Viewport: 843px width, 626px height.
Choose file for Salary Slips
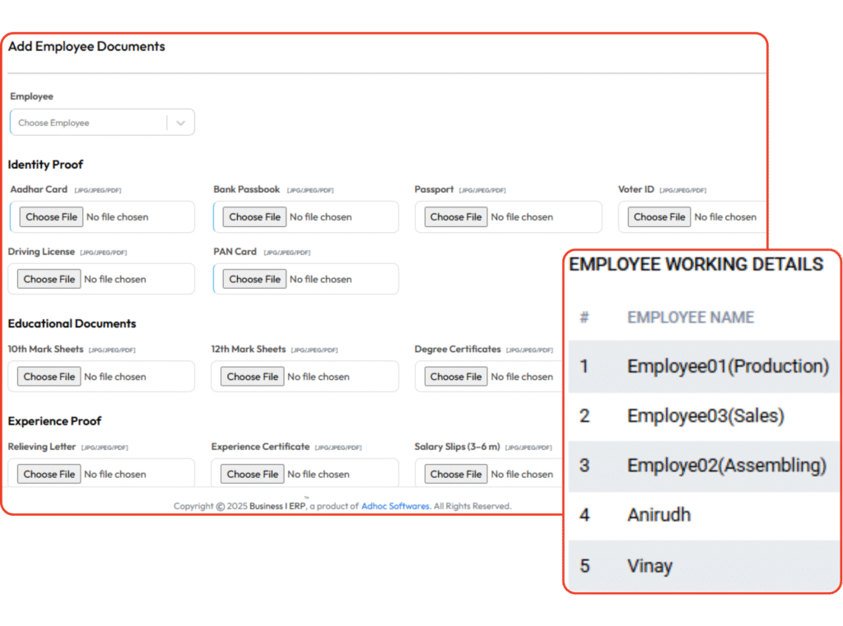[x=456, y=474]
